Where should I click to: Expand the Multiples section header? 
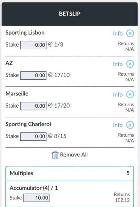click(70, 173)
